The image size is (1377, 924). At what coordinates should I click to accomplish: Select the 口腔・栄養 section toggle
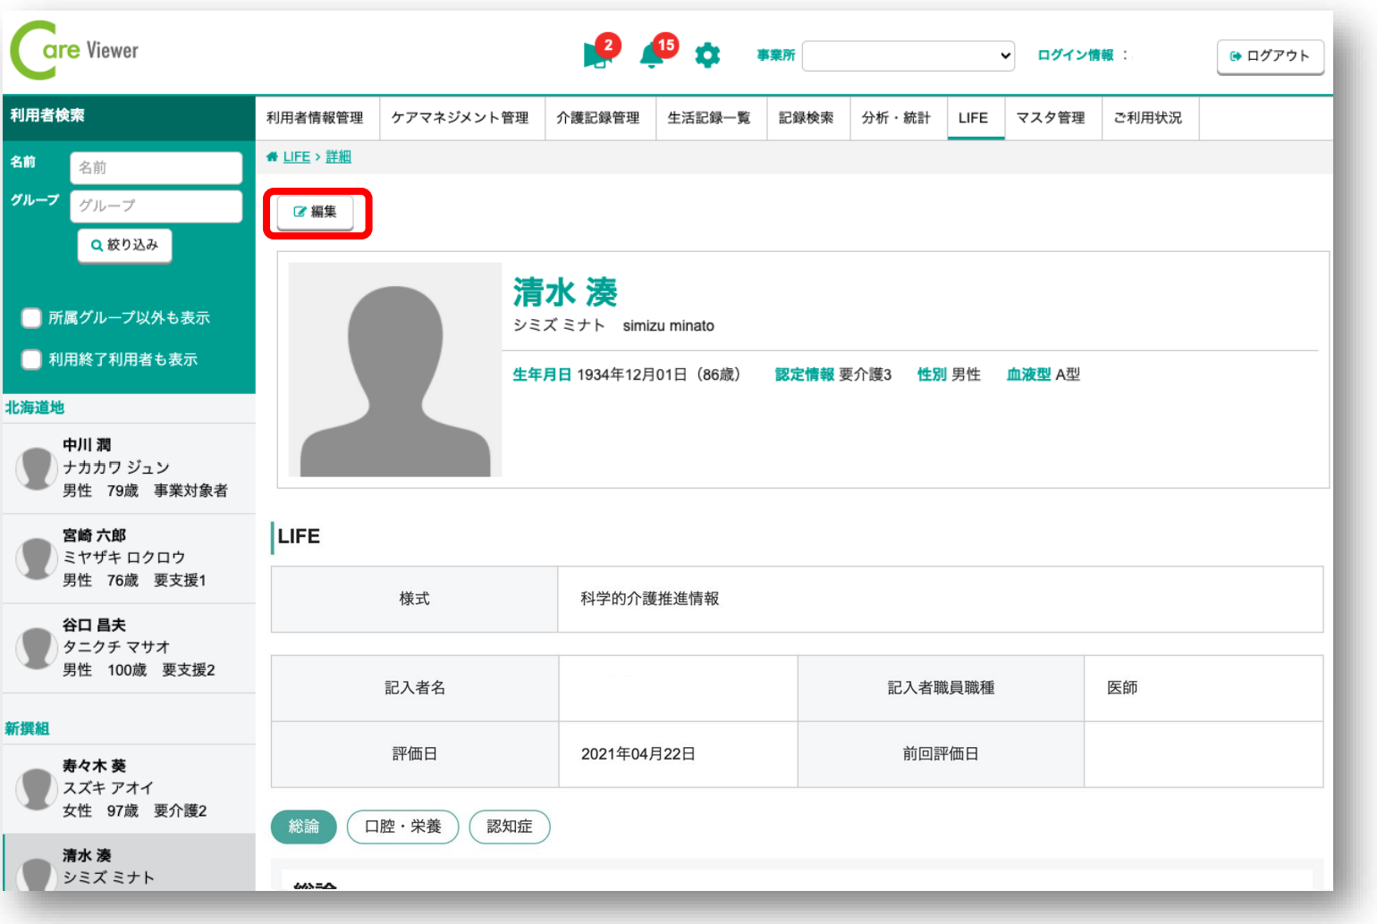[x=402, y=827]
